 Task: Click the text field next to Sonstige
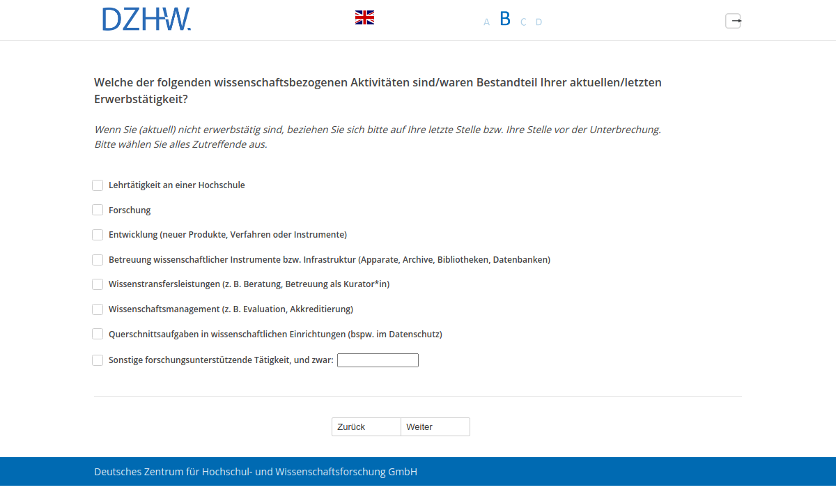(x=378, y=360)
